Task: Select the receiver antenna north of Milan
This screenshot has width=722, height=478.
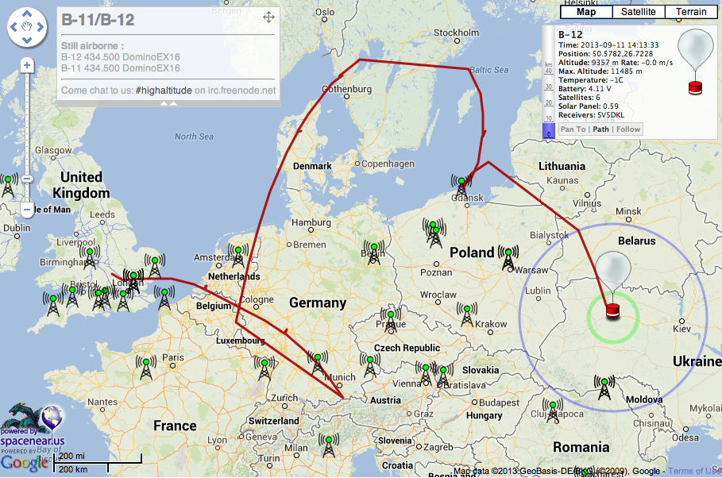Action: [328, 445]
